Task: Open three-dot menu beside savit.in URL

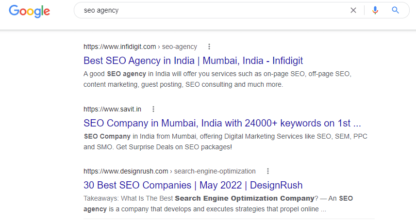Action: (x=153, y=109)
